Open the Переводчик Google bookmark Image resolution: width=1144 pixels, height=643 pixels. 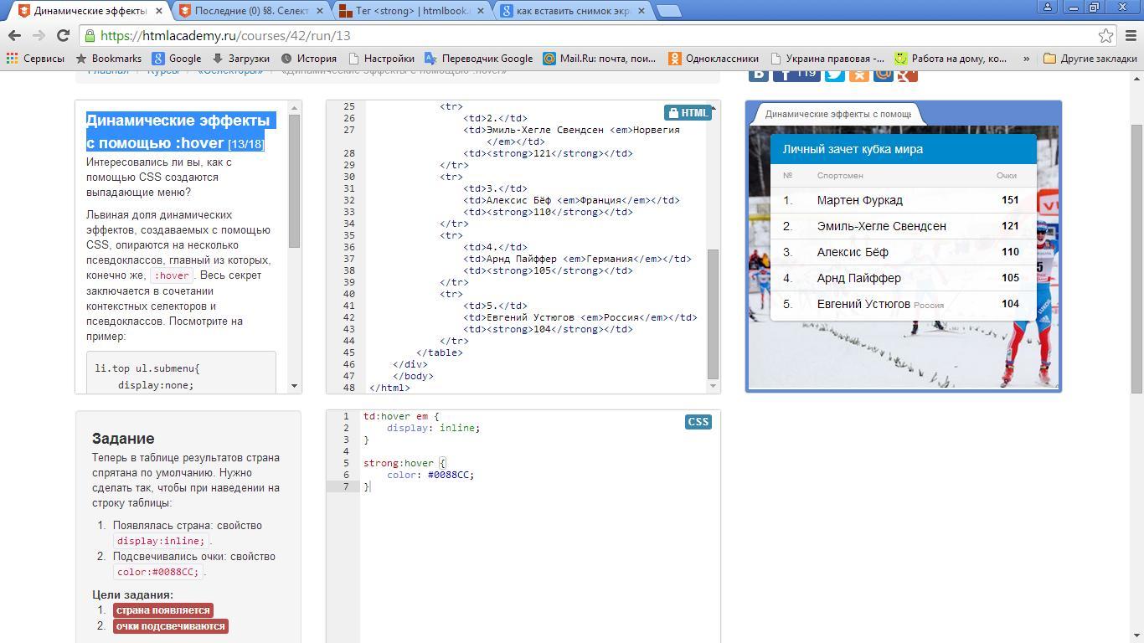pos(478,59)
